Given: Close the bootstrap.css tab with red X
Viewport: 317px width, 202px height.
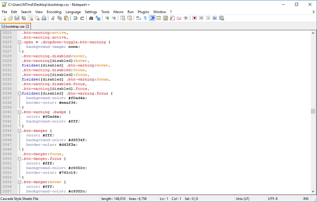Looking at the screenshot, I should pos(27,26).
